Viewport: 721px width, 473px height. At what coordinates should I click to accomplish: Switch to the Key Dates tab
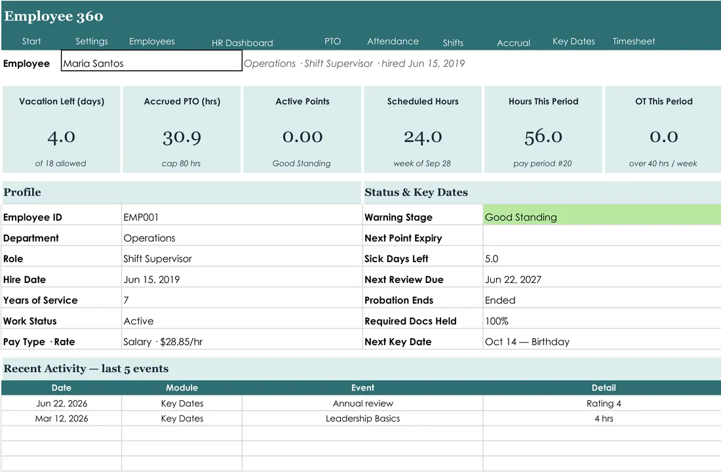pyautogui.click(x=574, y=41)
